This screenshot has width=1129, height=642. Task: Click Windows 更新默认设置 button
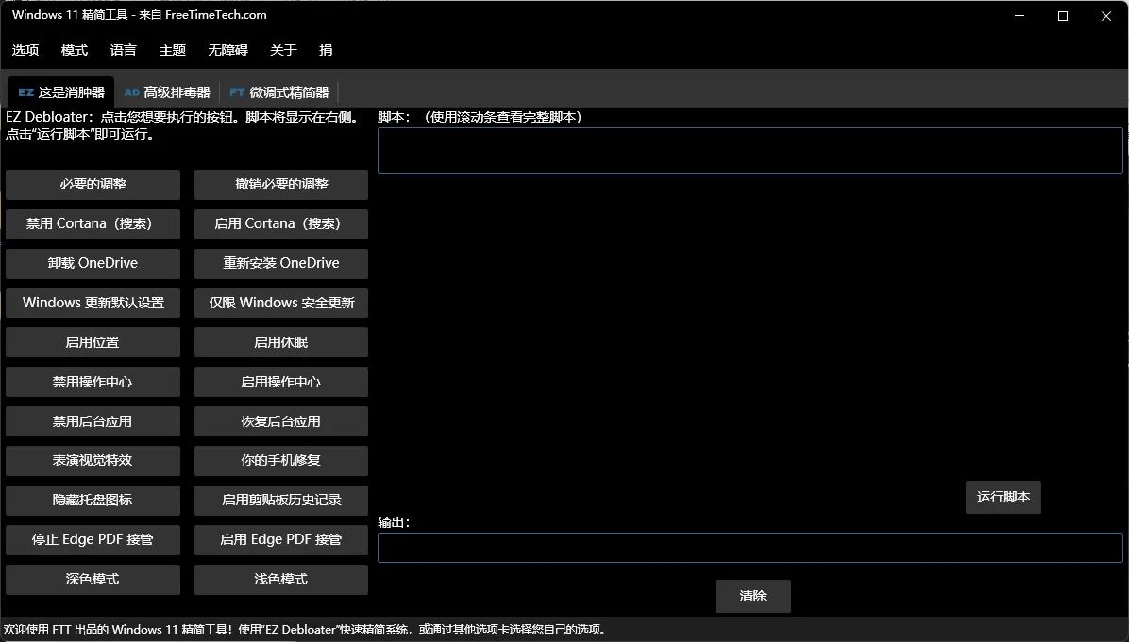click(93, 303)
